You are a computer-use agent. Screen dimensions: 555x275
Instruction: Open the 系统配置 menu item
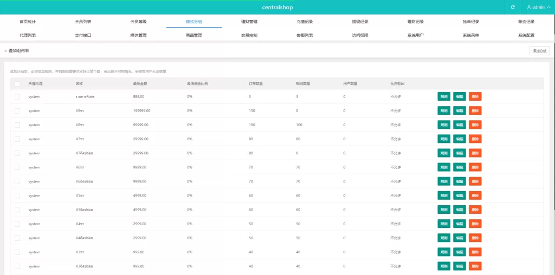click(x=526, y=35)
